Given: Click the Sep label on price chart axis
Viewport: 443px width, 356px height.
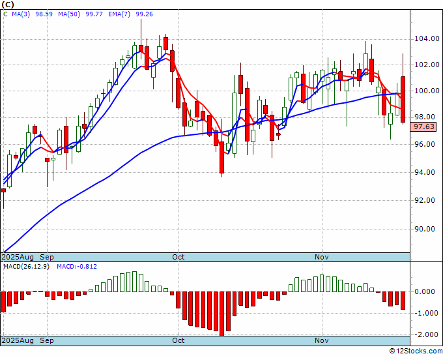Looking at the screenshot, I should [x=47, y=257].
